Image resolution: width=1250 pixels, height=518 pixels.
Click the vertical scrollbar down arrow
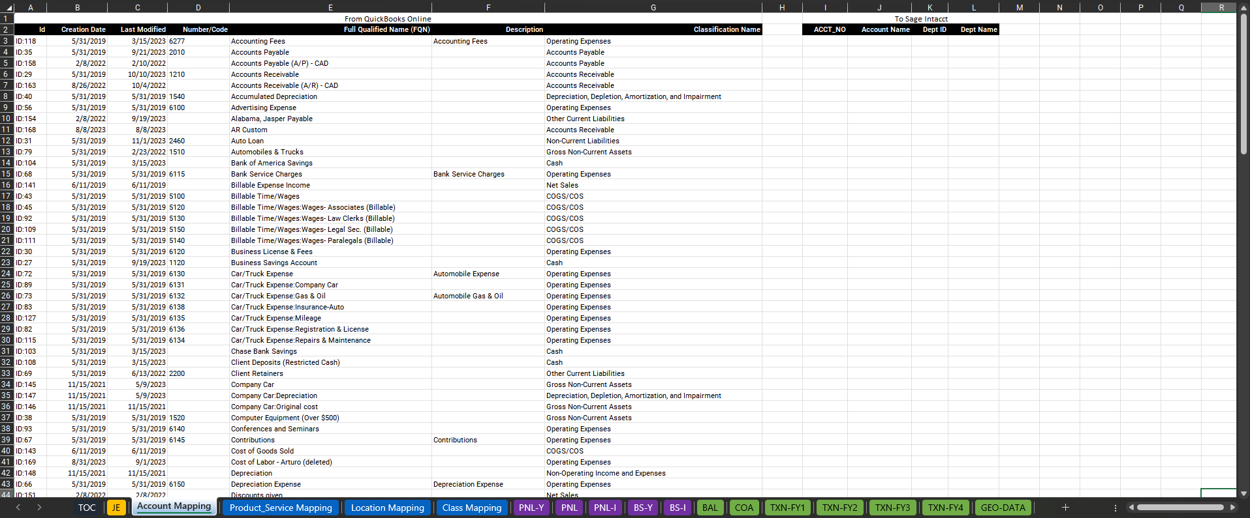[1243, 494]
